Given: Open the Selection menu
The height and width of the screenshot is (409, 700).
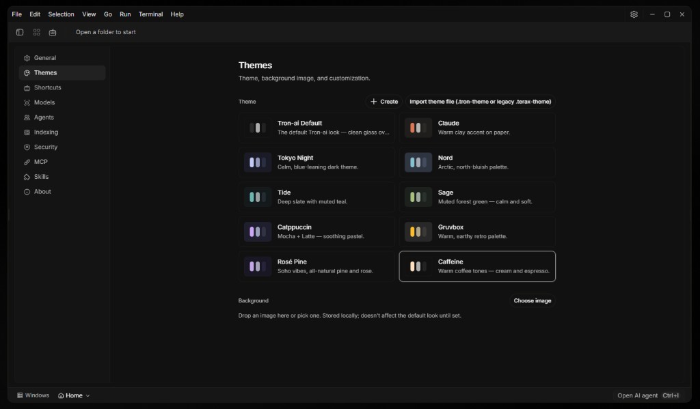Looking at the screenshot, I should pos(61,14).
